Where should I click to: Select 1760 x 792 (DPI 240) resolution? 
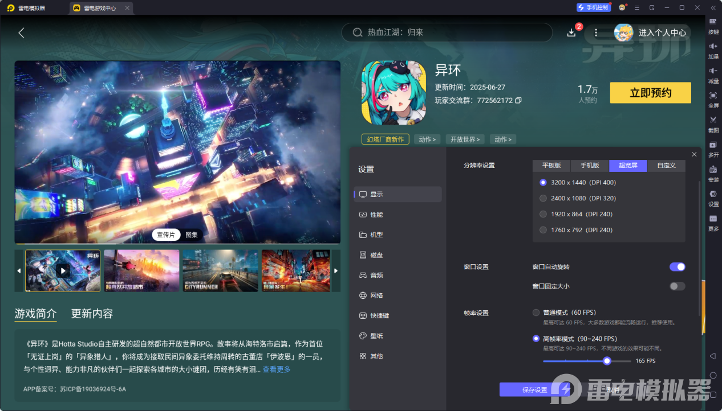[543, 230]
